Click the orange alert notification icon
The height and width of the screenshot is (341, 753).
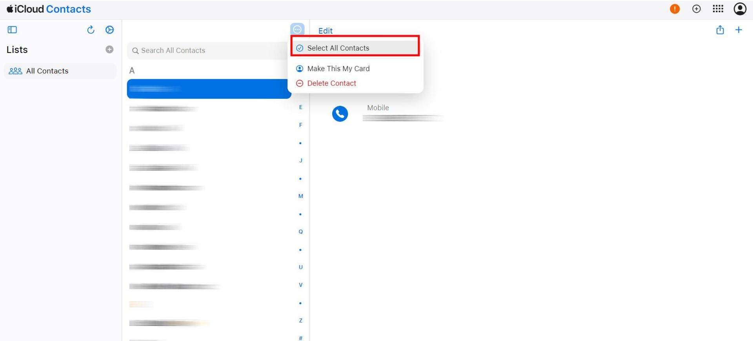[675, 9]
